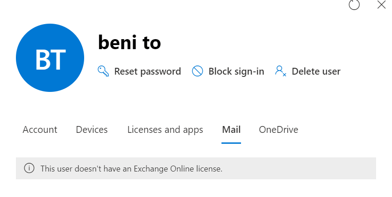The image size is (392, 197).
Task: Go to the OneDrive tab
Action: pos(278,130)
